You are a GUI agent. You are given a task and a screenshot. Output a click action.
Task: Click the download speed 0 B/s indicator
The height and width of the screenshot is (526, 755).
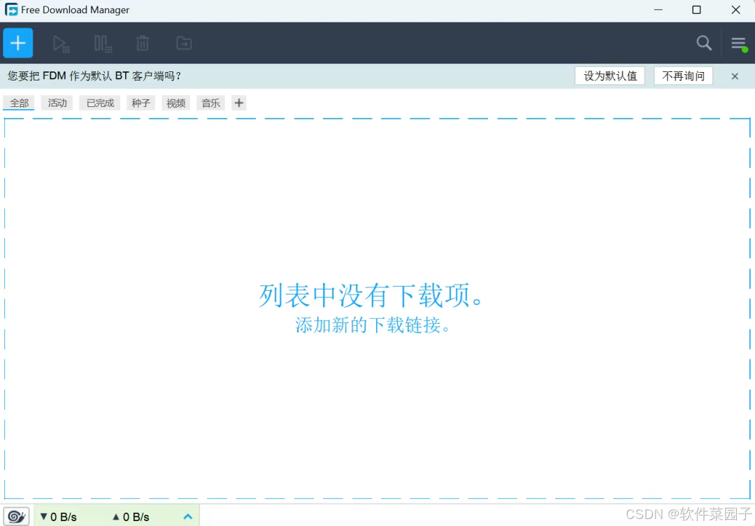(x=58, y=517)
